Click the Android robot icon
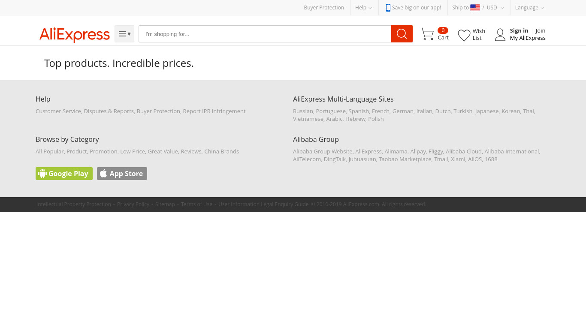 [42, 174]
